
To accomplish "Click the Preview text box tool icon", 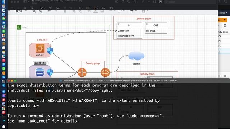I will [50, 8].
